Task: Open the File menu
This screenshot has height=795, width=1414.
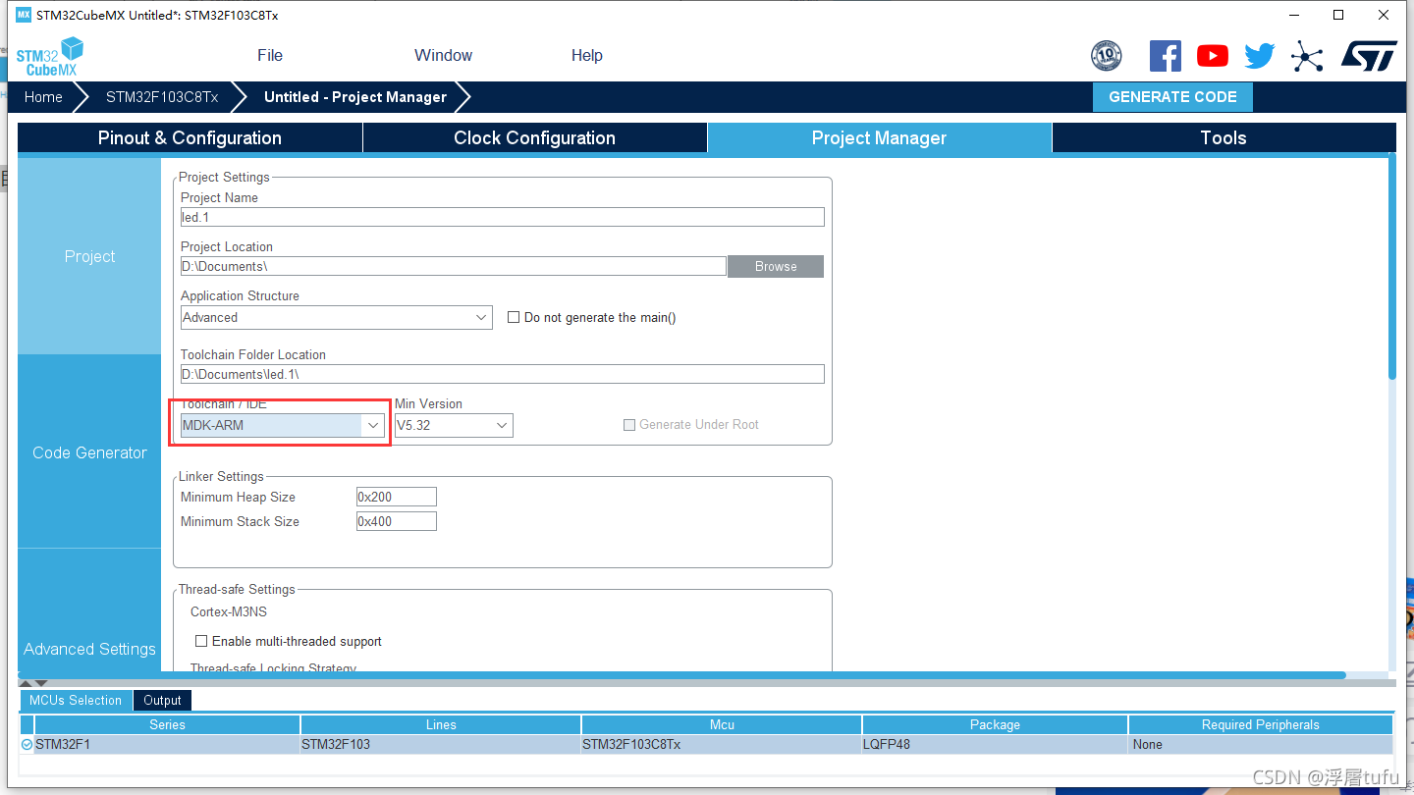Action: [270, 56]
